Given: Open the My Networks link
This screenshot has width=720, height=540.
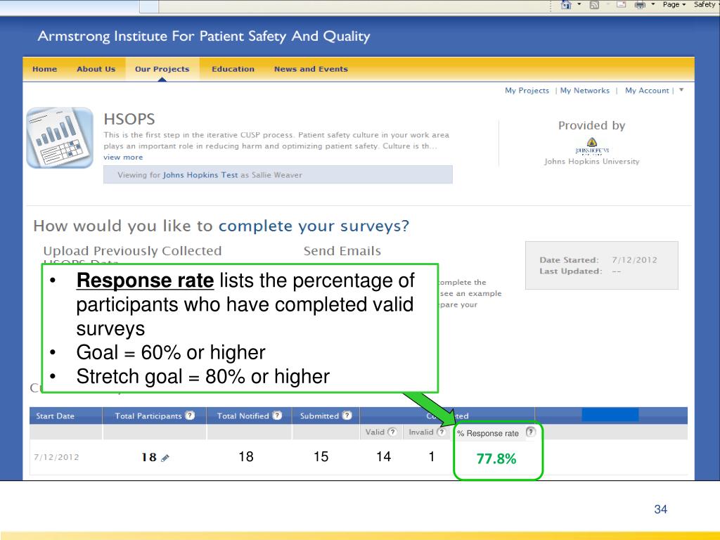Looking at the screenshot, I should click(584, 91).
